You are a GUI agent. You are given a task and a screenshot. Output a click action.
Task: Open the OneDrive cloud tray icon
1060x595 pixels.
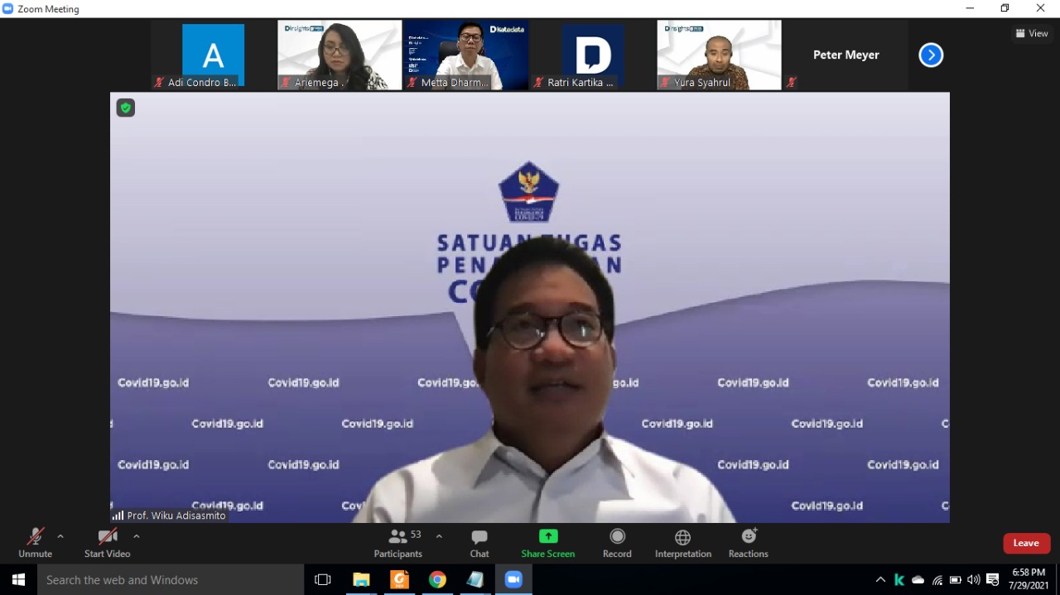click(x=918, y=579)
